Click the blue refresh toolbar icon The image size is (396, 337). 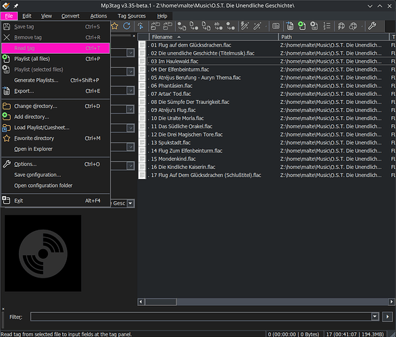tap(127, 26)
